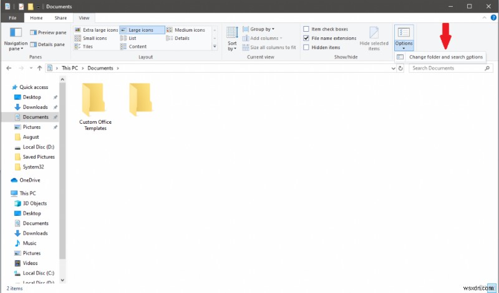Select Custom Office Templates folder
The height and width of the screenshot is (293, 499).
point(95,107)
